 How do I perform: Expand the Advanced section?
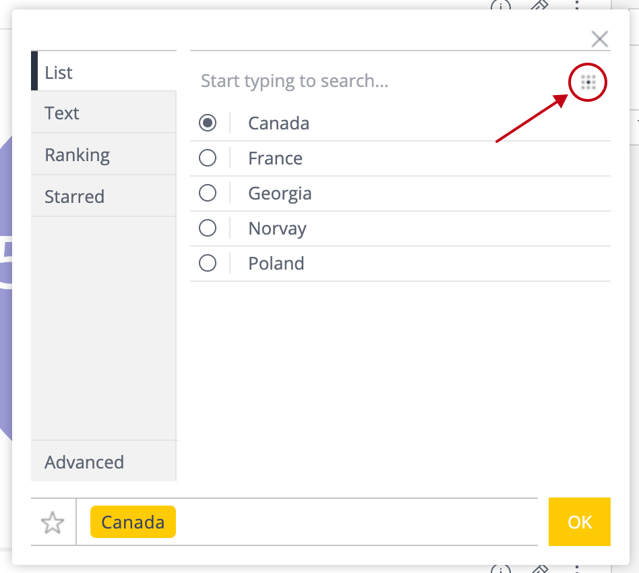click(x=84, y=462)
